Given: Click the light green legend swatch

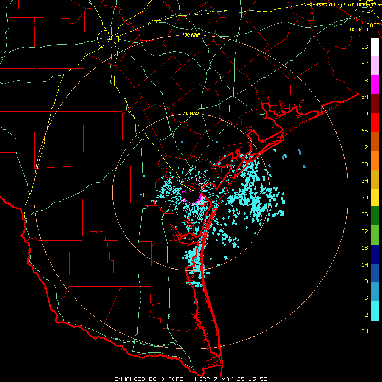Looking at the screenshot, I should point(375,235).
